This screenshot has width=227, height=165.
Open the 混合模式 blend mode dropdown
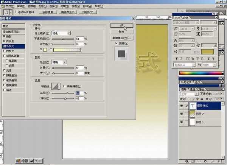61,33
